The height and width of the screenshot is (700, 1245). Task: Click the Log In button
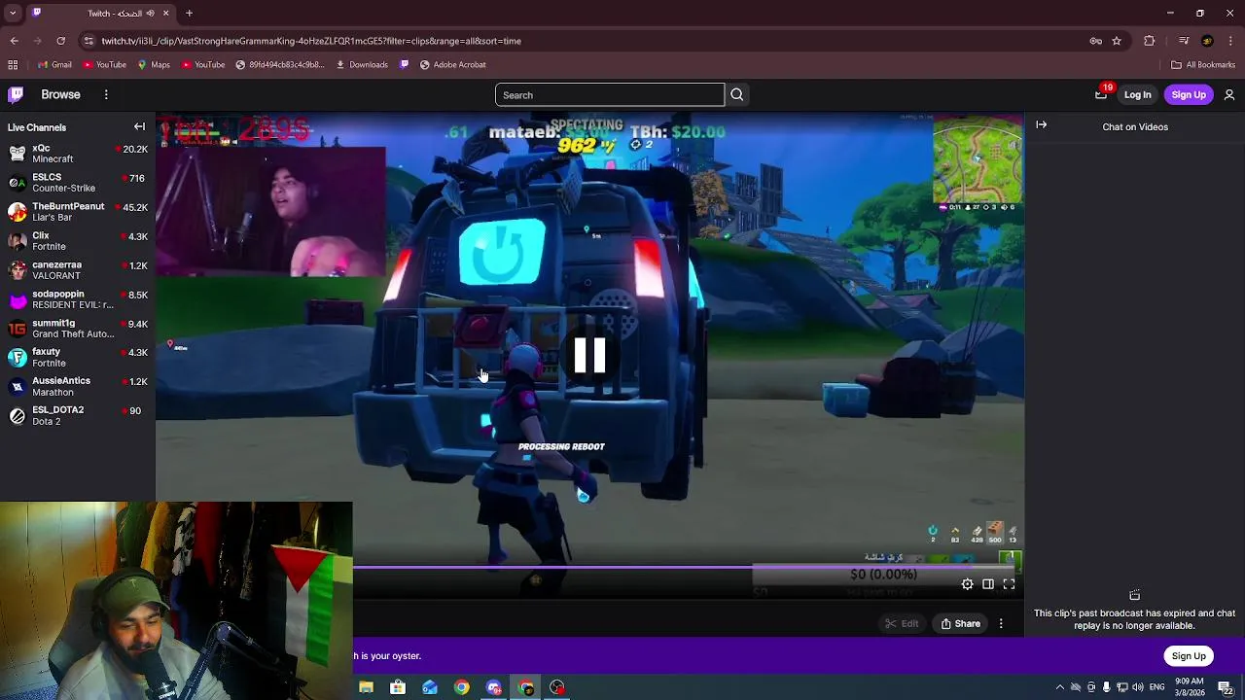[x=1137, y=94]
